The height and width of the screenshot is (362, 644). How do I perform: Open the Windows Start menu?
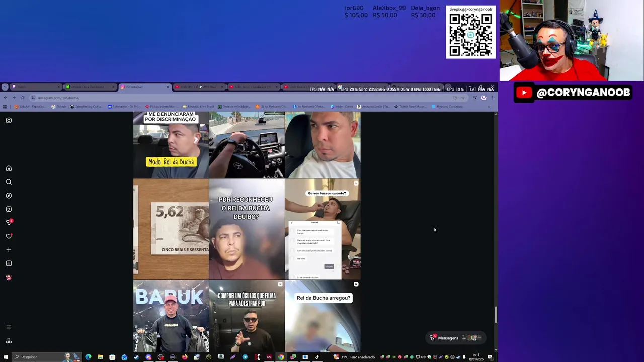click(x=5, y=357)
